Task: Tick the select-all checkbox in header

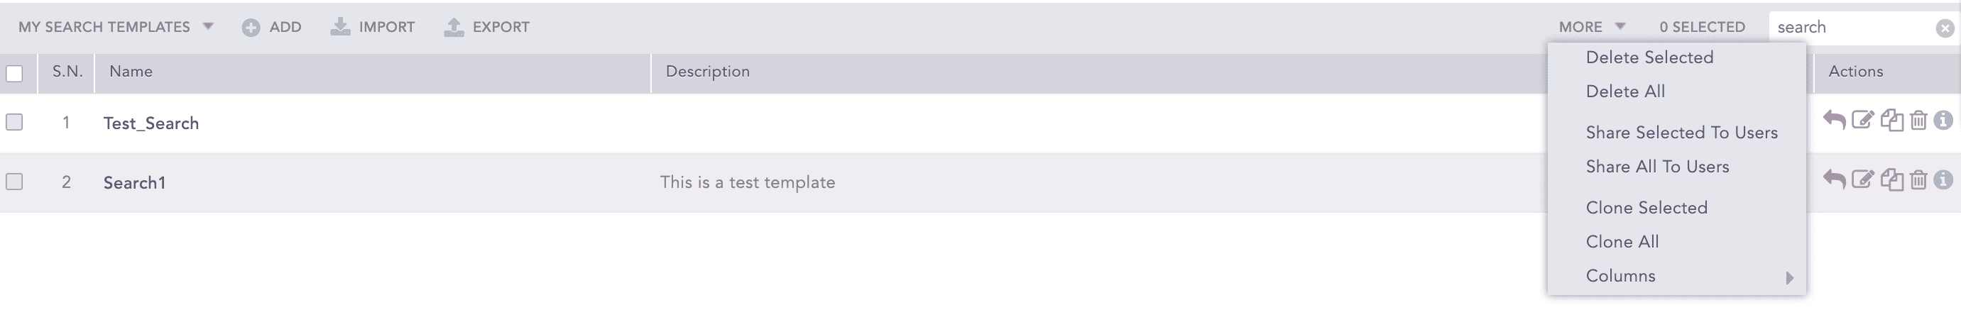Action: tap(14, 74)
